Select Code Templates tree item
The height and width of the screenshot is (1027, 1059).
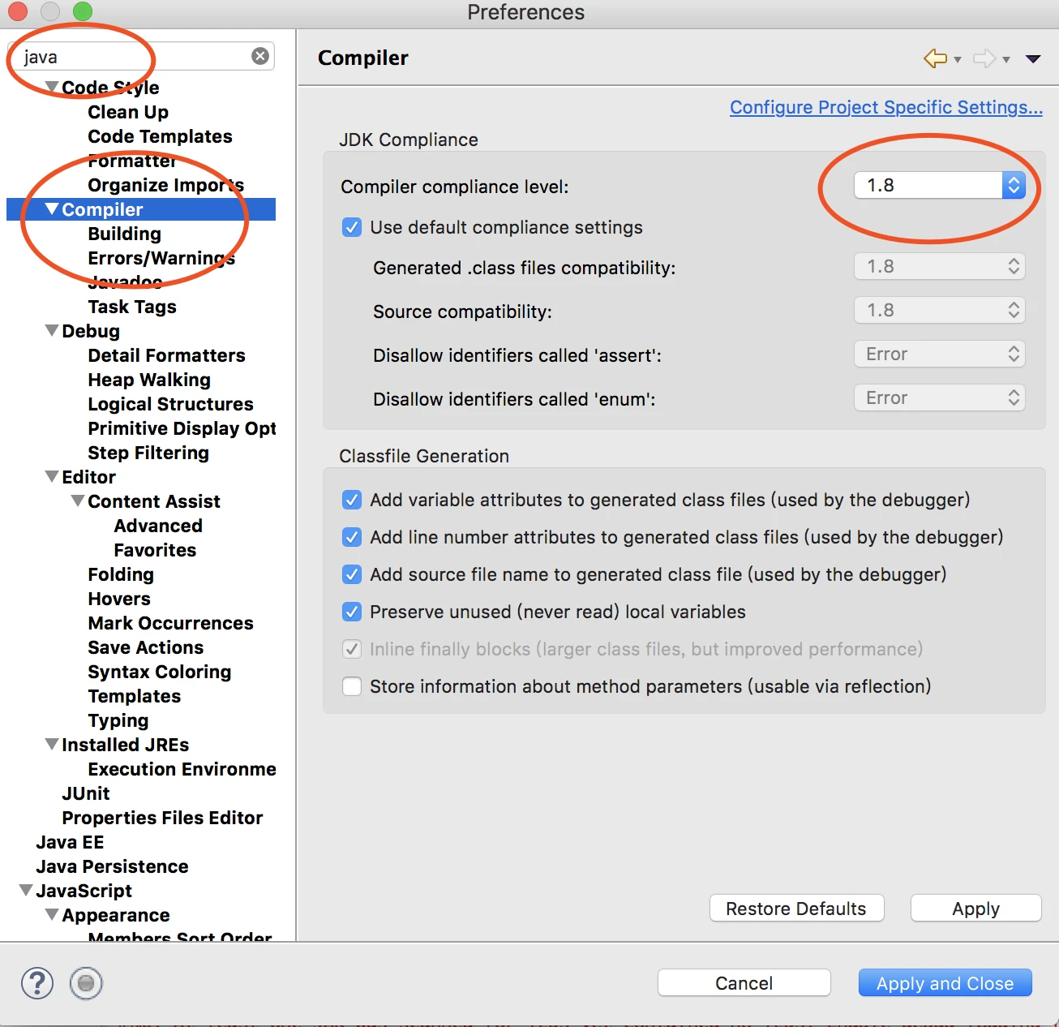[x=160, y=136]
